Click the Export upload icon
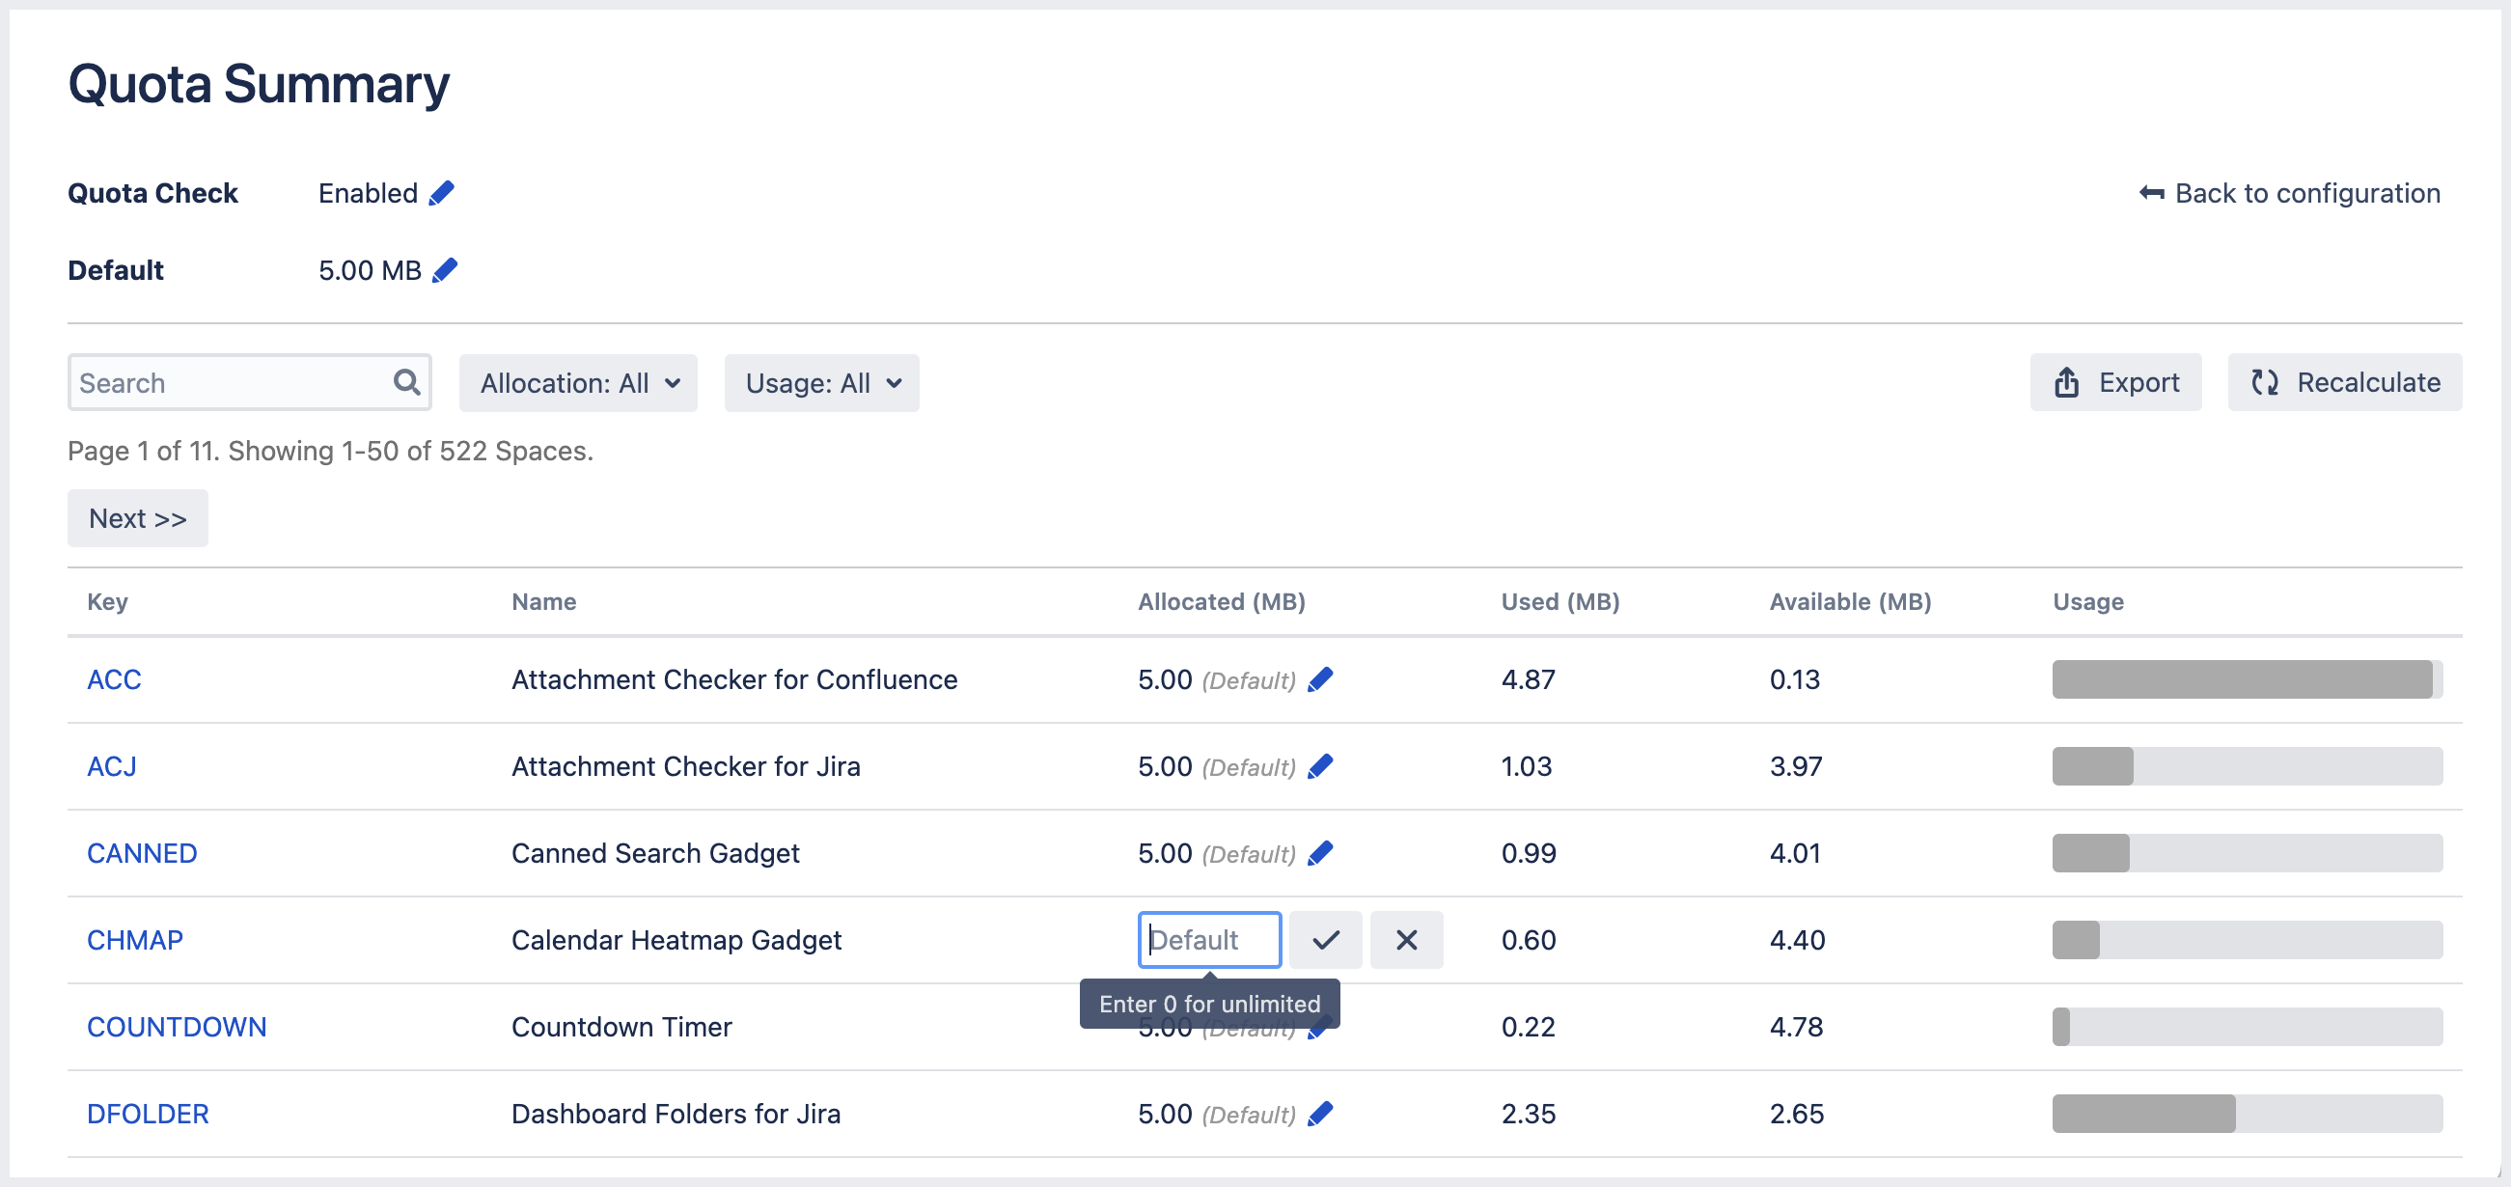The height and width of the screenshot is (1187, 2511). 2067,382
